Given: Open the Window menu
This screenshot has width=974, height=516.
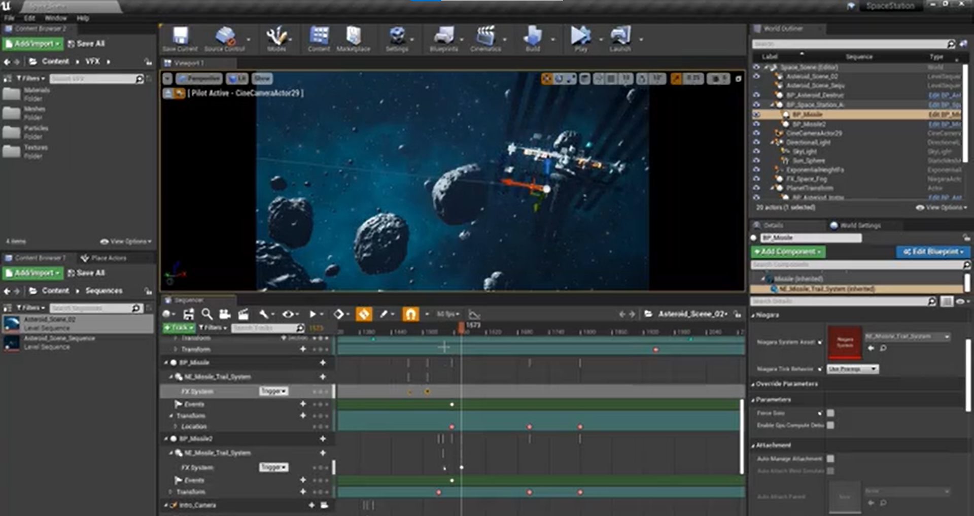Looking at the screenshot, I should tap(56, 18).
